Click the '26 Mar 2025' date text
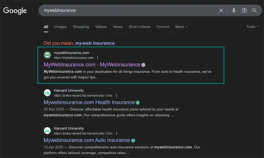Screen dimensions: 264x158 click(x=54, y=109)
